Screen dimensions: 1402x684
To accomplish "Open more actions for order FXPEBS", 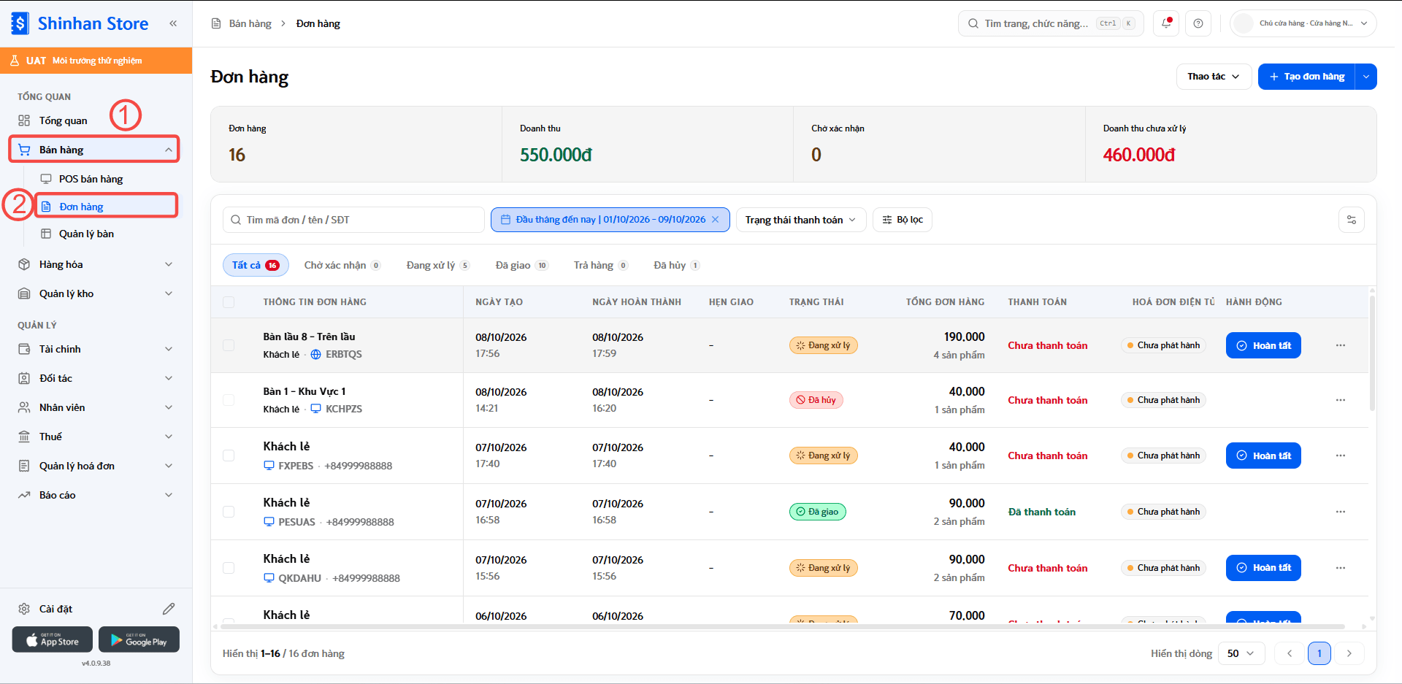I will click(1341, 456).
